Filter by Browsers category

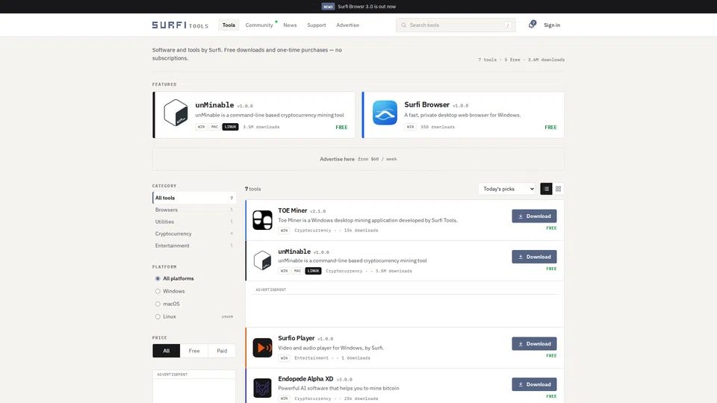194,210
